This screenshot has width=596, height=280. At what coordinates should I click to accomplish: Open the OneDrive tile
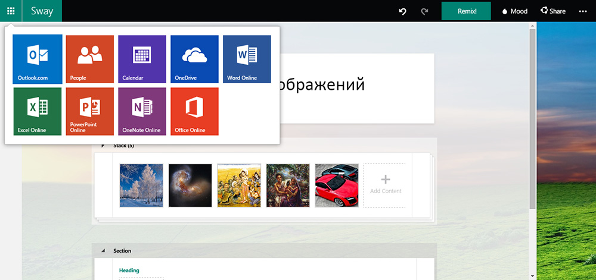pyautogui.click(x=195, y=59)
